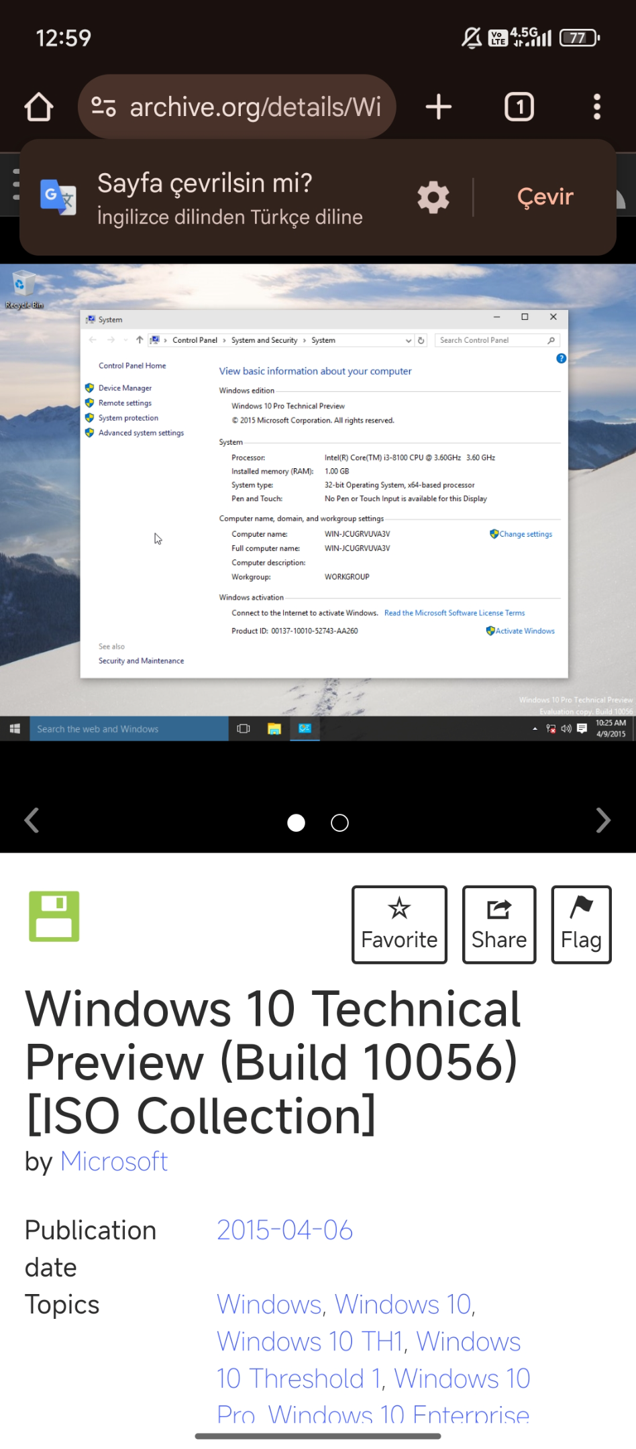Screen dimensions: 636x1449
Task: Click Task View icon in screenshot taskbar
Action: click(244, 729)
